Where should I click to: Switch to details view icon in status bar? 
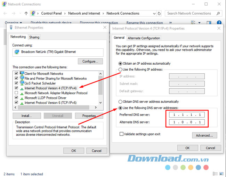click(x=215, y=174)
